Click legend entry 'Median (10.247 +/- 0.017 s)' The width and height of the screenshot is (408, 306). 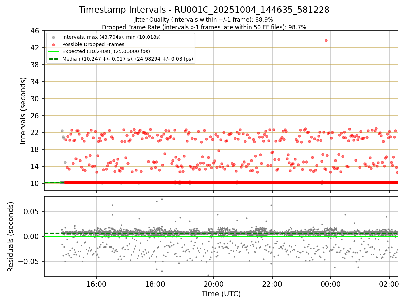[x=128, y=59]
